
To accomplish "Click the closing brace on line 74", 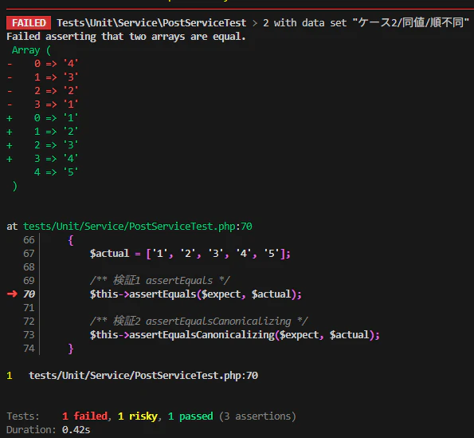I will 71,349.
